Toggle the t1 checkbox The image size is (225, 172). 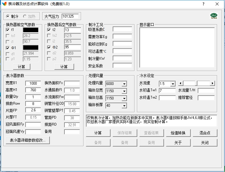[x=8, y=30]
